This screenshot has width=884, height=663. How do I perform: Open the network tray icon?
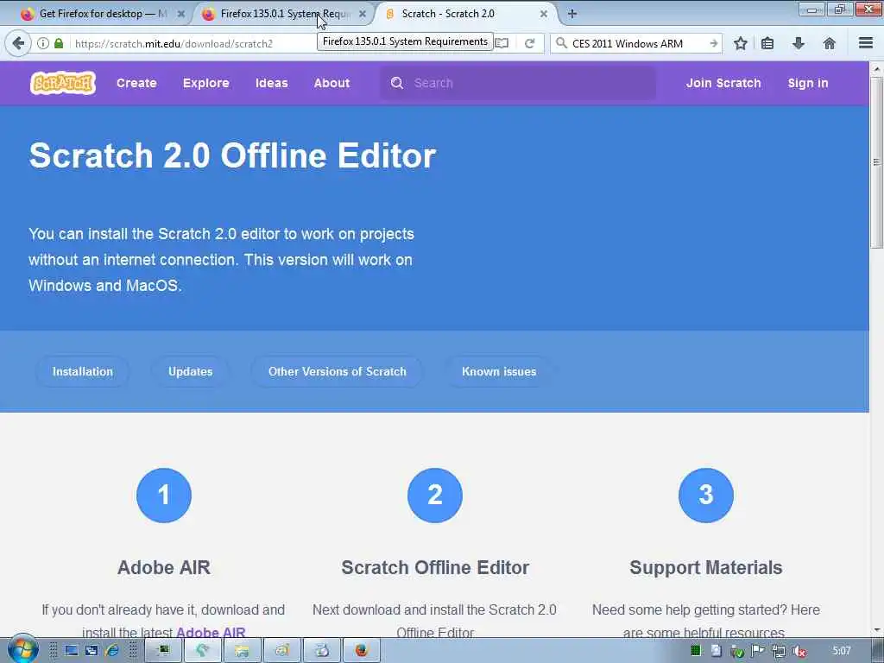pyautogui.click(x=778, y=651)
